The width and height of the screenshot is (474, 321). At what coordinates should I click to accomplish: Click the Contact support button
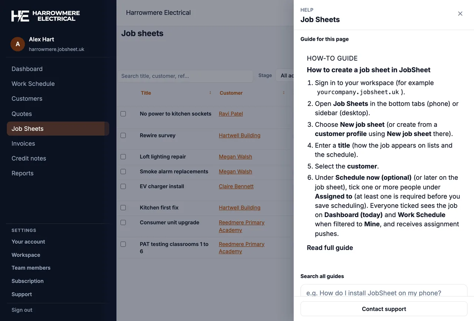click(x=384, y=309)
